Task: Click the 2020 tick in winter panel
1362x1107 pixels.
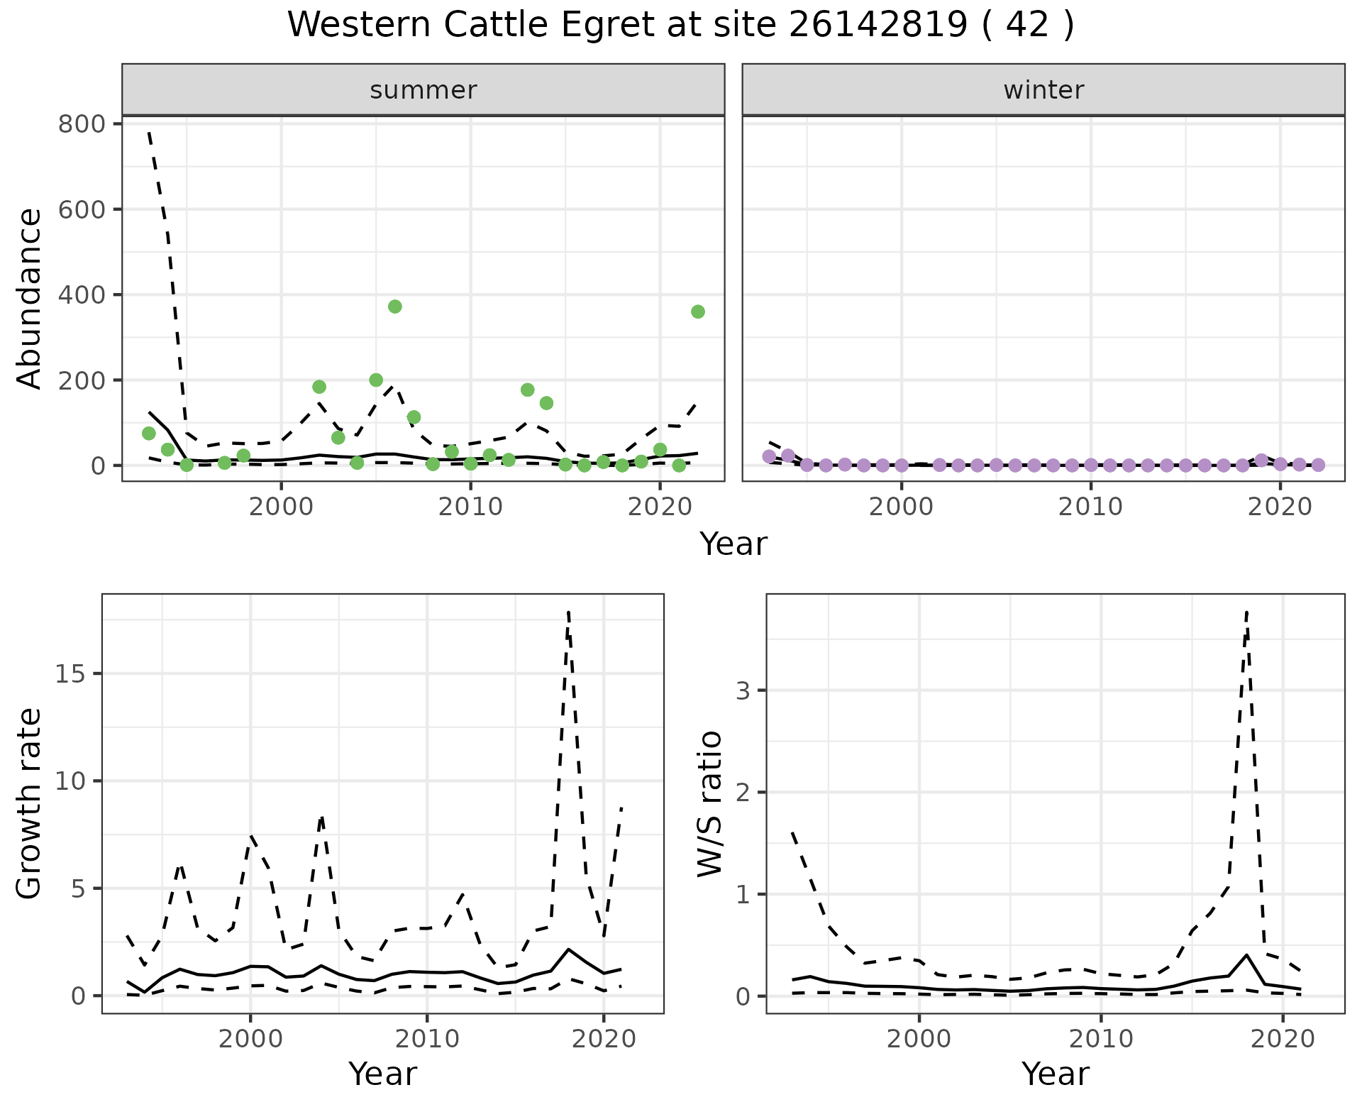Action: tap(1280, 507)
